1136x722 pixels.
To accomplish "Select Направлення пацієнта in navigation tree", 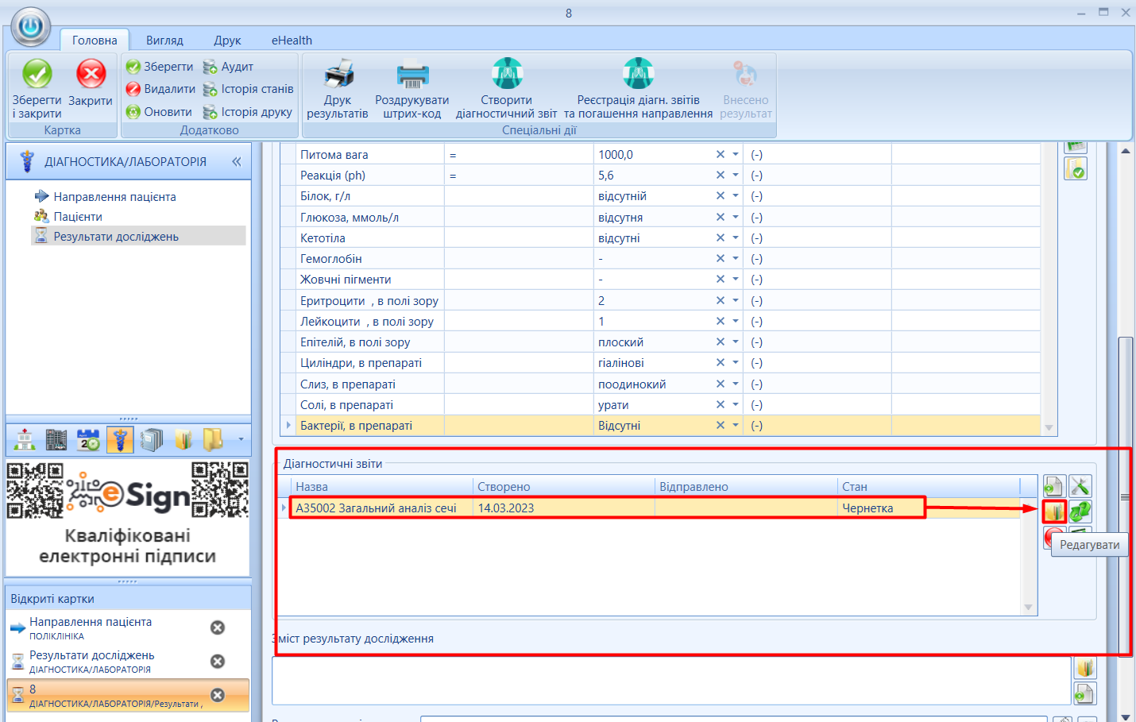I will pos(114,196).
